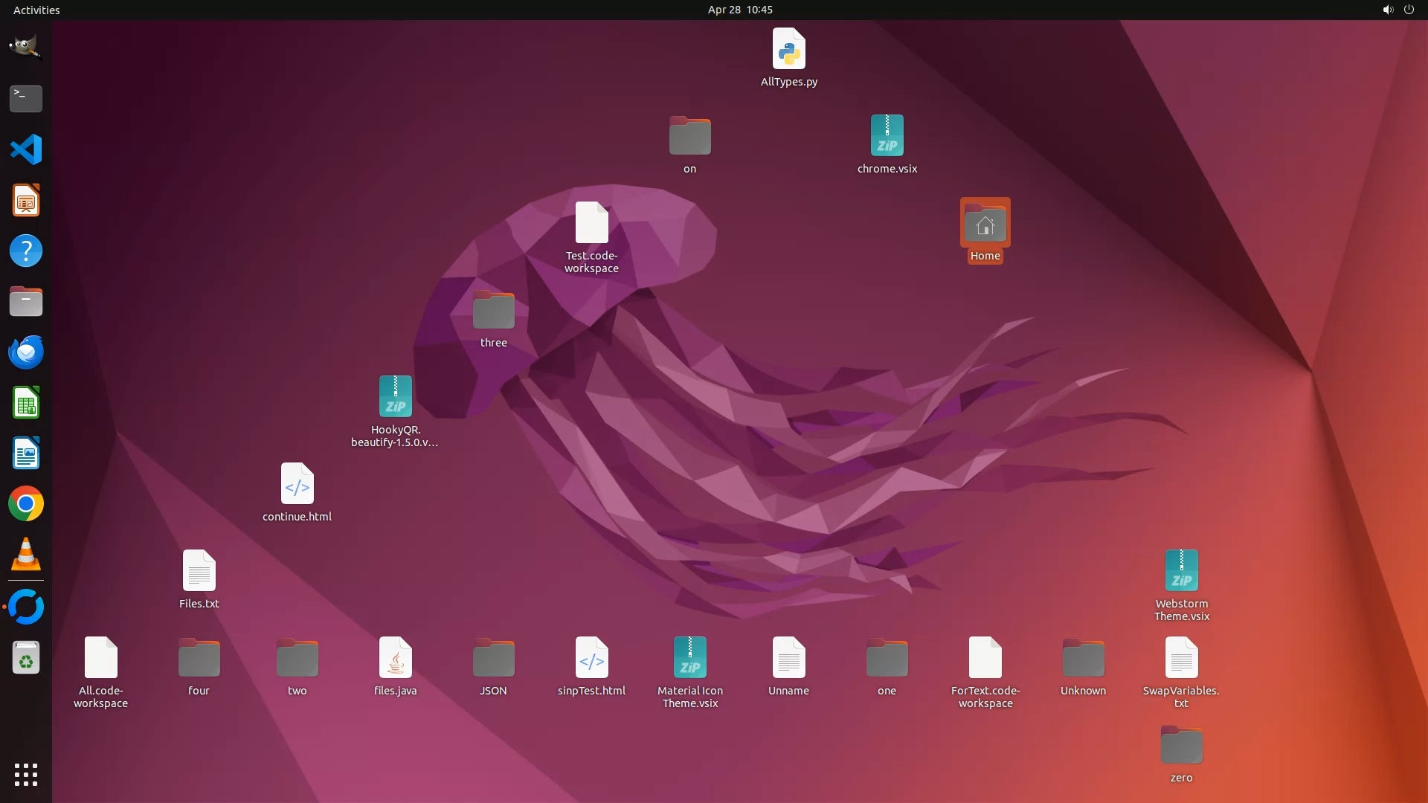Click the Activities button
This screenshot has height=803, width=1428.
click(x=36, y=10)
